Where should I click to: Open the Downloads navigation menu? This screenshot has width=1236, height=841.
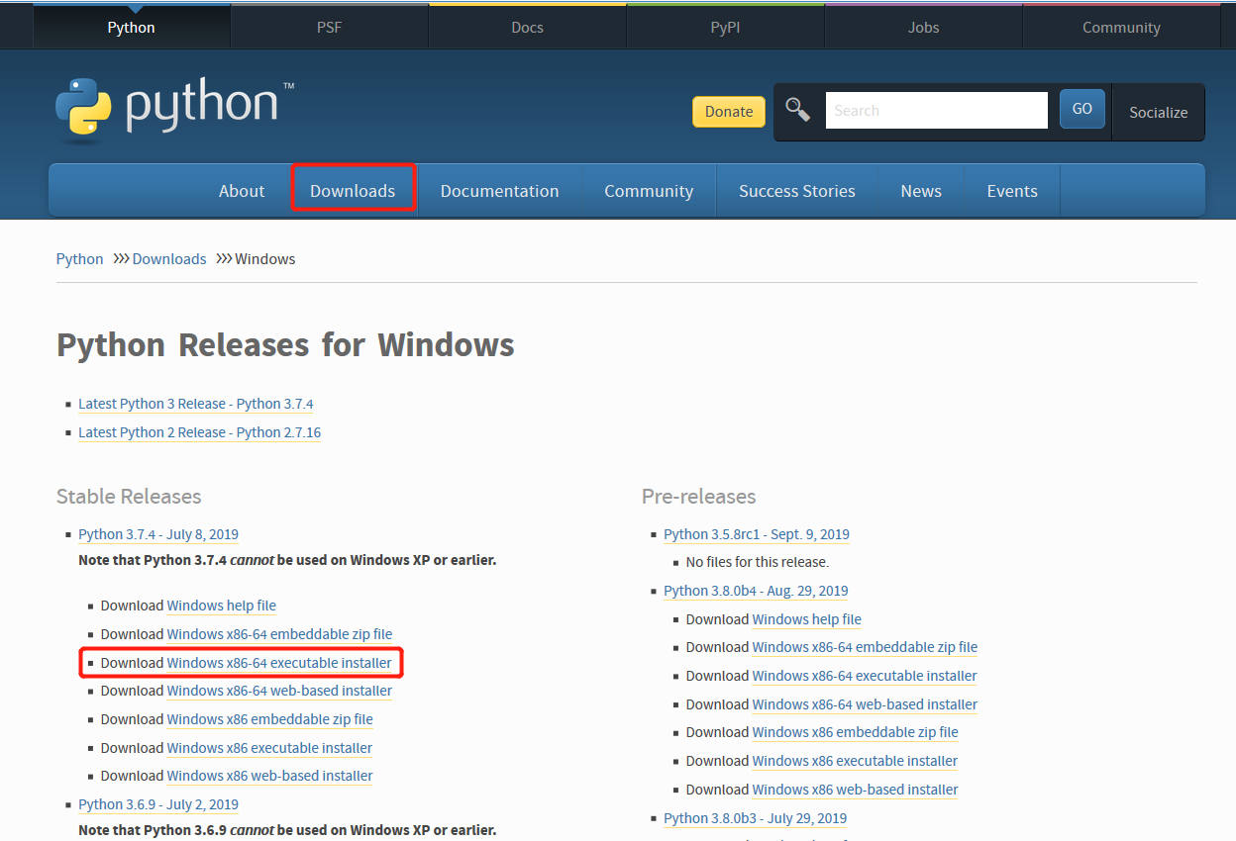click(x=353, y=191)
